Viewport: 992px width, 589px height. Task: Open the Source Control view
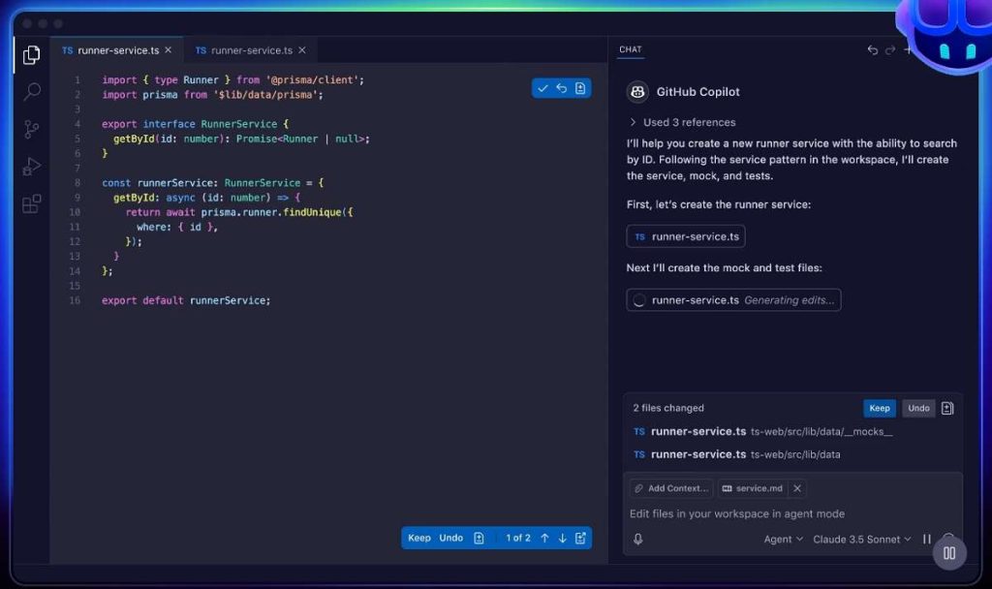30,128
